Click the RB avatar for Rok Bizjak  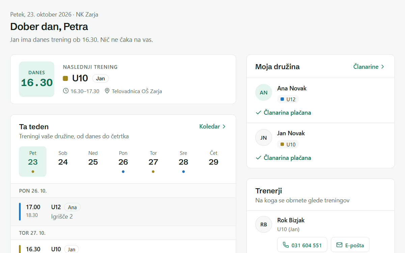[x=264, y=224]
